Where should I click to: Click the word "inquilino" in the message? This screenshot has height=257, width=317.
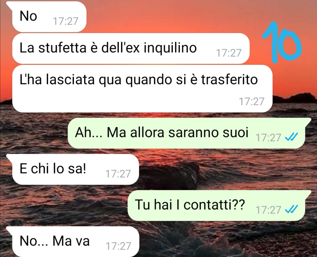tap(170, 49)
